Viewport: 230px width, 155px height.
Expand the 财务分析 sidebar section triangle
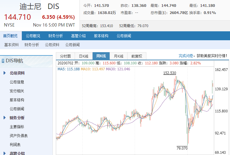(x=4, y=118)
